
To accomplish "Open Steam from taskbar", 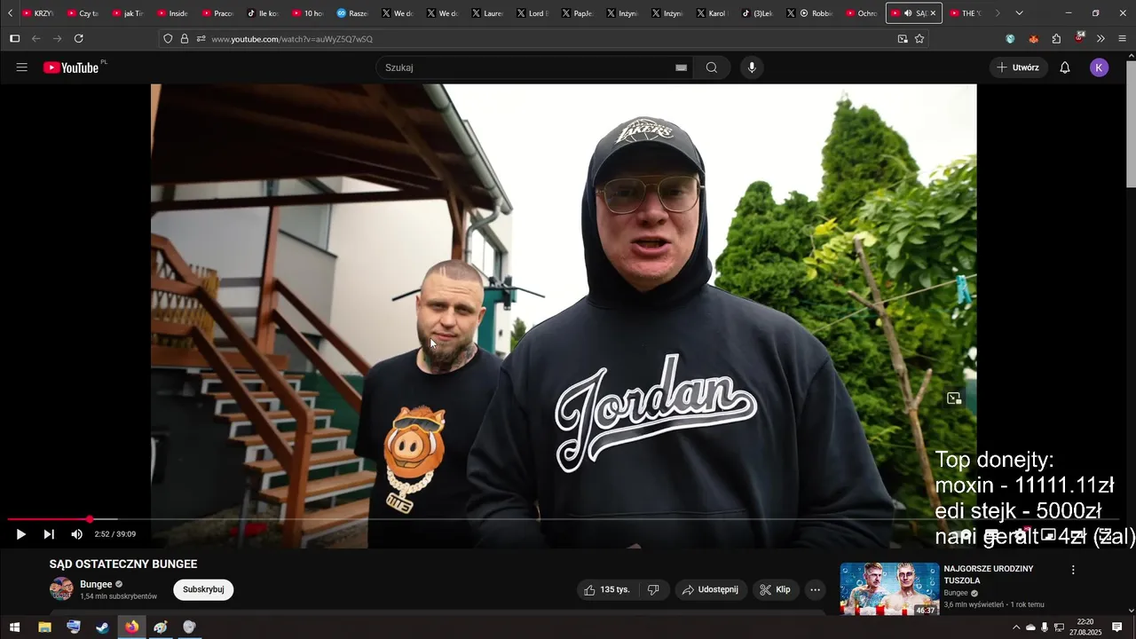I will [103, 627].
